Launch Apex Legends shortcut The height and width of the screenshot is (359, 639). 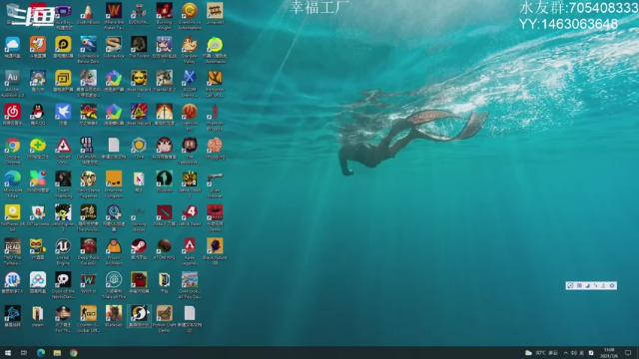pyautogui.click(x=190, y=252)
